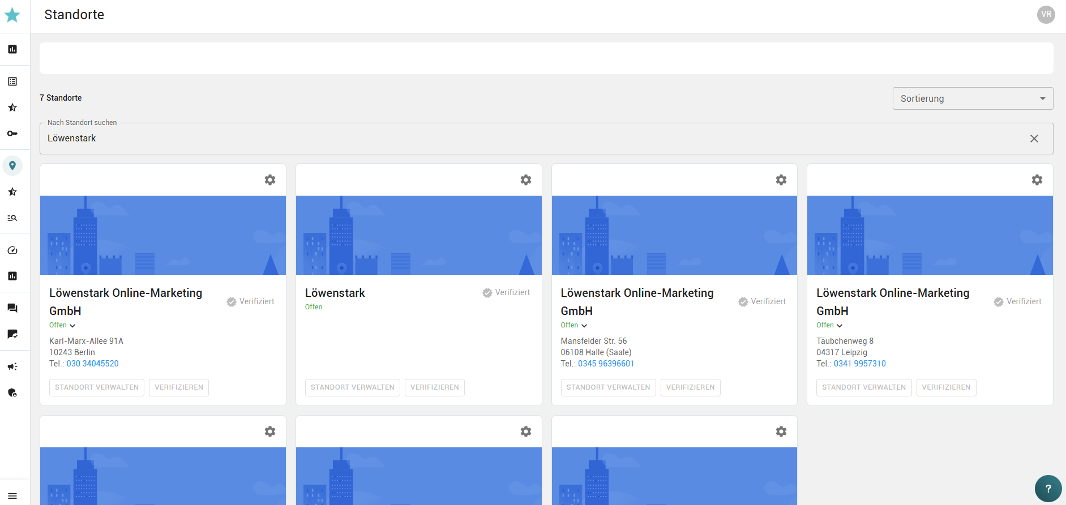This screenshot has width=1066, height=505.
Task: Click the Verifiziert badge on the plain Löwenstark card
Action: [507, 292]
